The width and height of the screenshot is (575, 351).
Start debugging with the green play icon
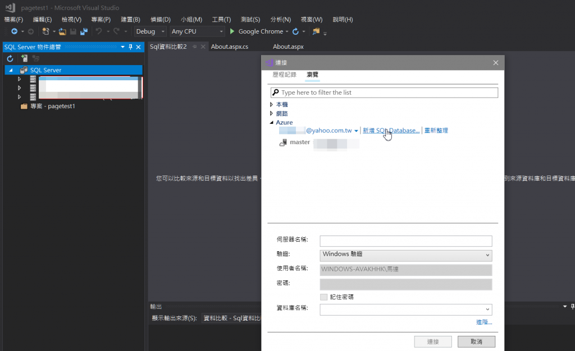232,31
